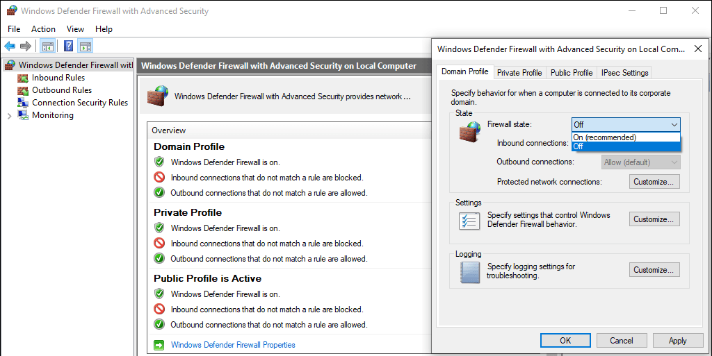Click green shield icon under Private Profile

click(159, 228)
